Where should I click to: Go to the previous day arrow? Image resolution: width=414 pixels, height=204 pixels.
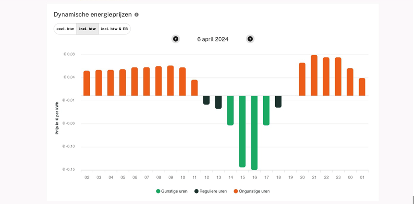(x=176, y=39)
